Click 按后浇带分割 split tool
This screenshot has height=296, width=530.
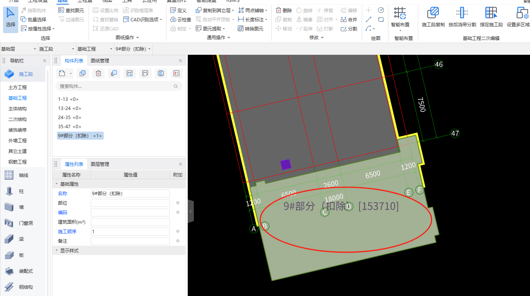[x=462, y=18]
